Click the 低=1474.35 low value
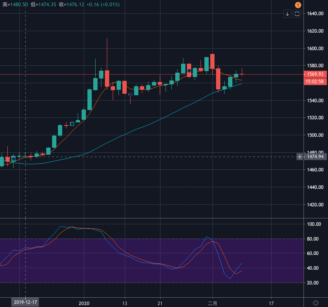Screen dimensions: 328x307 (x=43, y=4)
